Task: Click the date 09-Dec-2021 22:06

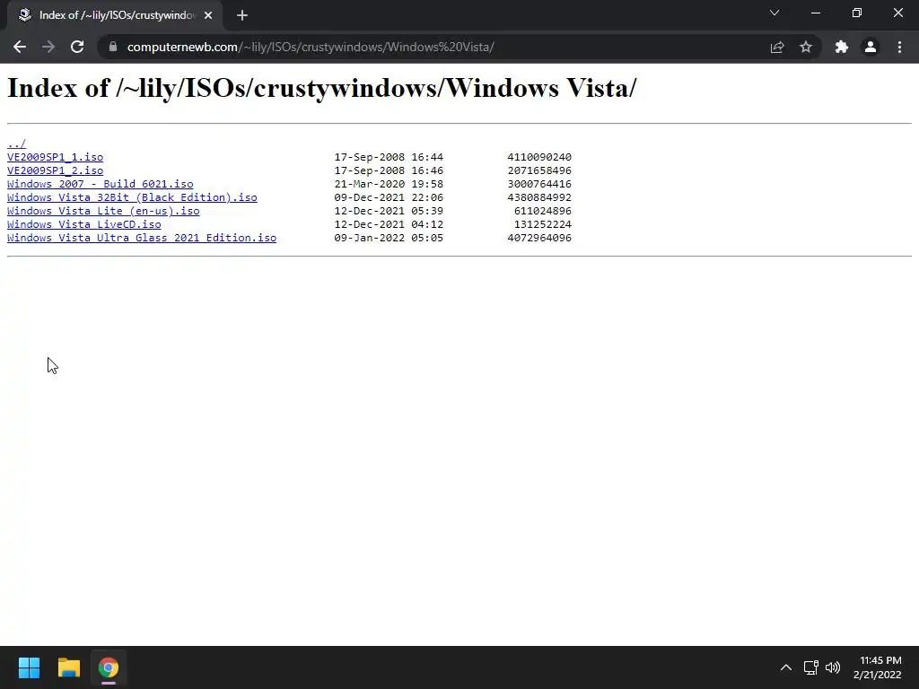Action: (389, 197)
